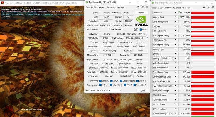
Task: Click the 8-Pin #1 Power value 118.6 W
Action: click(184, 104)
